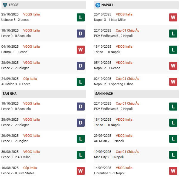Select the Lecce 2-2 Bologna row under LECCE

[x=16, y=68]
